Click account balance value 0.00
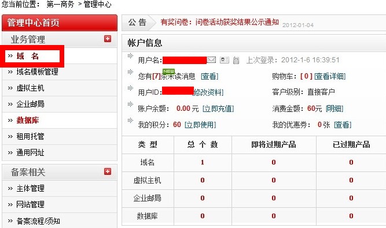 pos(183,109)
